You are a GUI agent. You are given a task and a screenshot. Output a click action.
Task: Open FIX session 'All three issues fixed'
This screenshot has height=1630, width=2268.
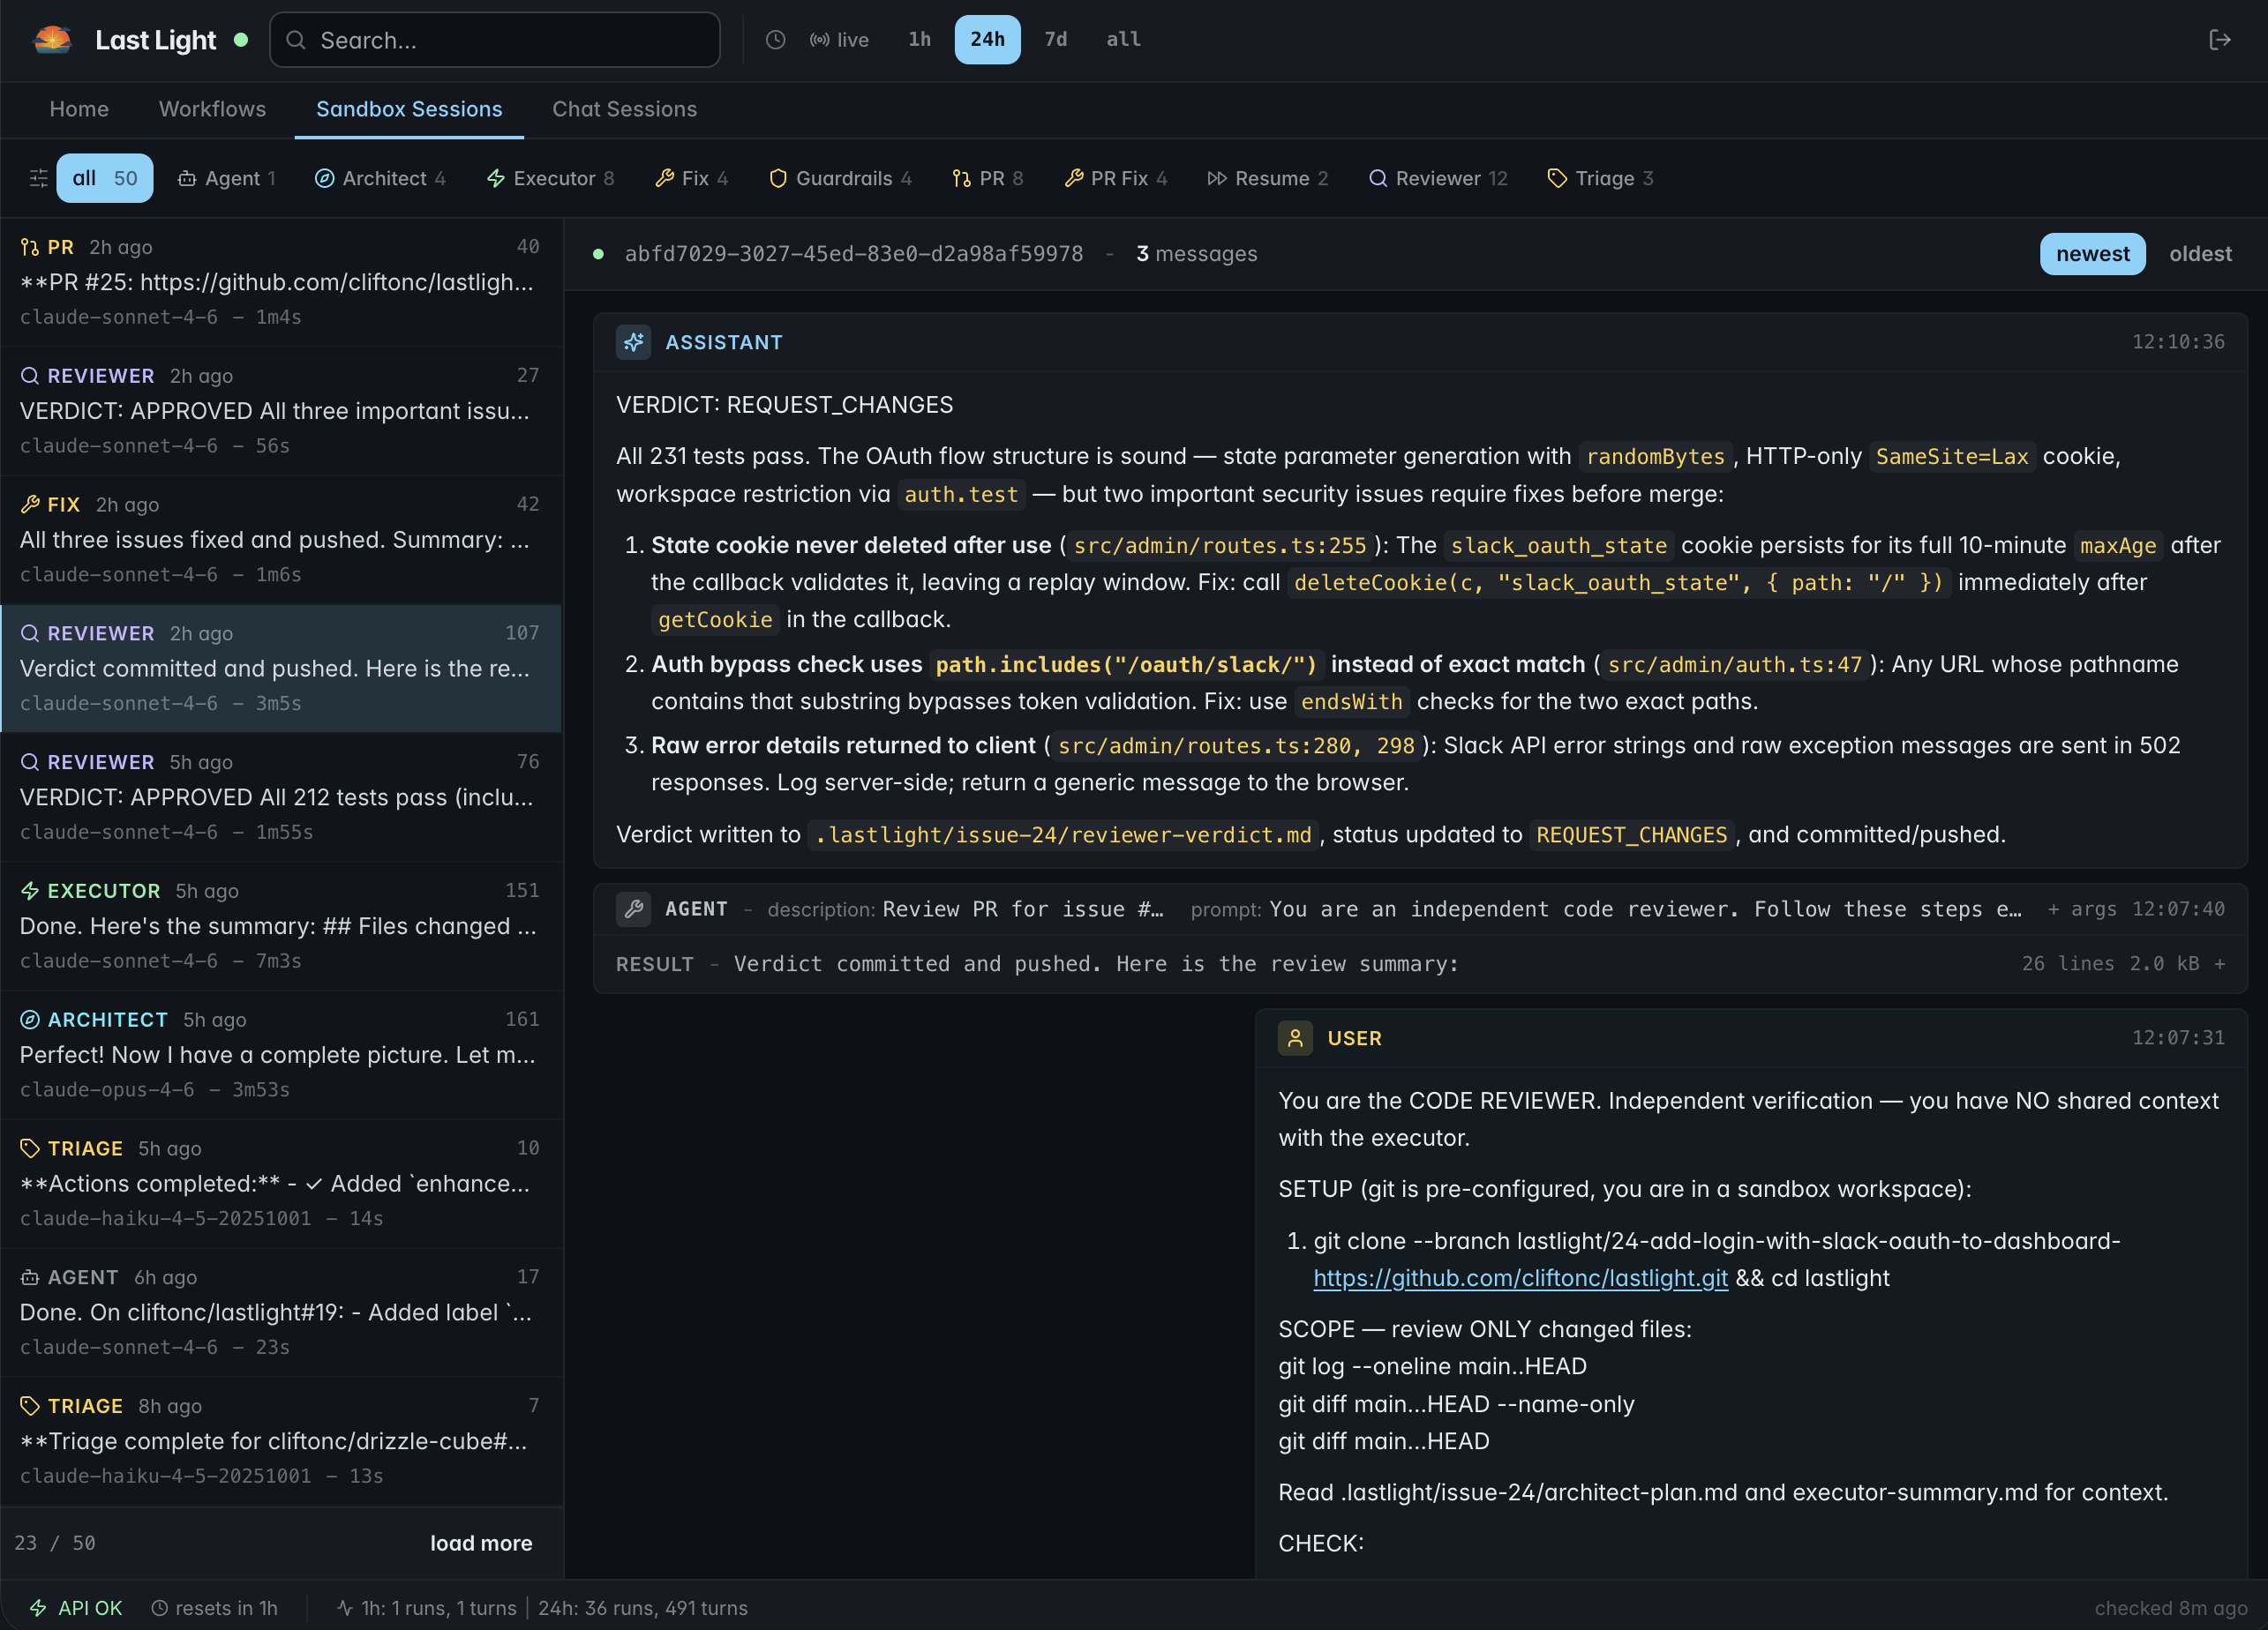[x=281, y=540]
